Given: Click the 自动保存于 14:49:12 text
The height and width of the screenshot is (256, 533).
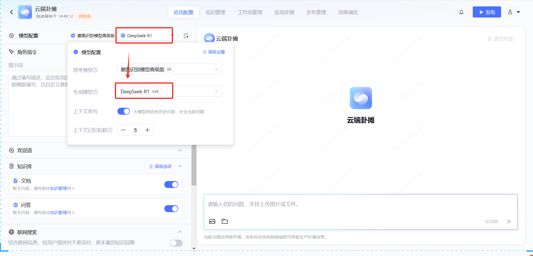Looking at the screenshot, I should pyautogui.click(x=55, y=16).
